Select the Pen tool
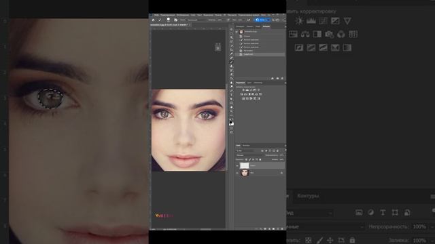 coord(231,91)
